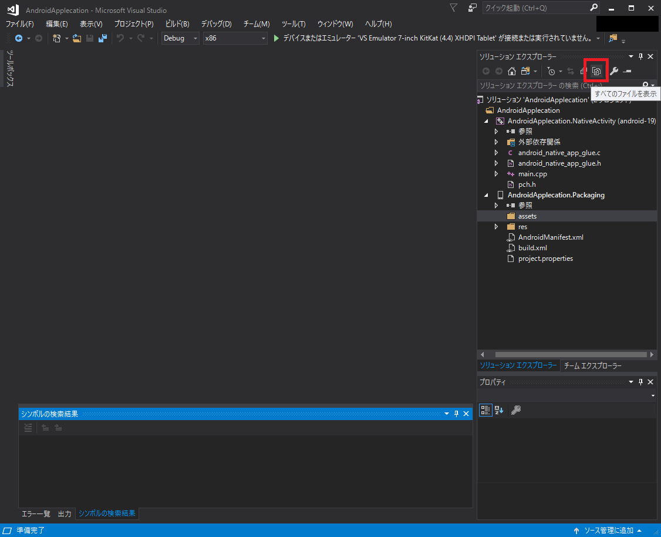Toggle Categorized view in Properties panel
This screenshot has height=537, width=661.
click(485, 410)
